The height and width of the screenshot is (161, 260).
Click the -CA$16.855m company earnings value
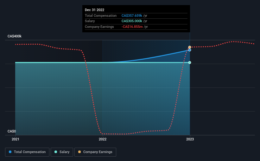(x=132, y=27)
